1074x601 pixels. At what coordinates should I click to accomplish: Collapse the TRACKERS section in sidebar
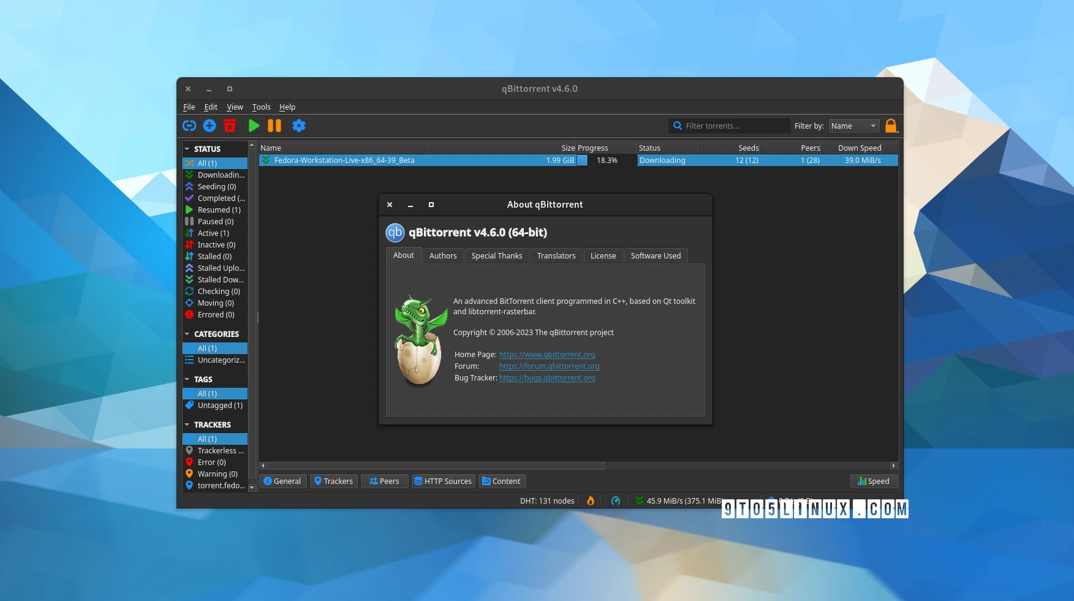tap(187, 425)
